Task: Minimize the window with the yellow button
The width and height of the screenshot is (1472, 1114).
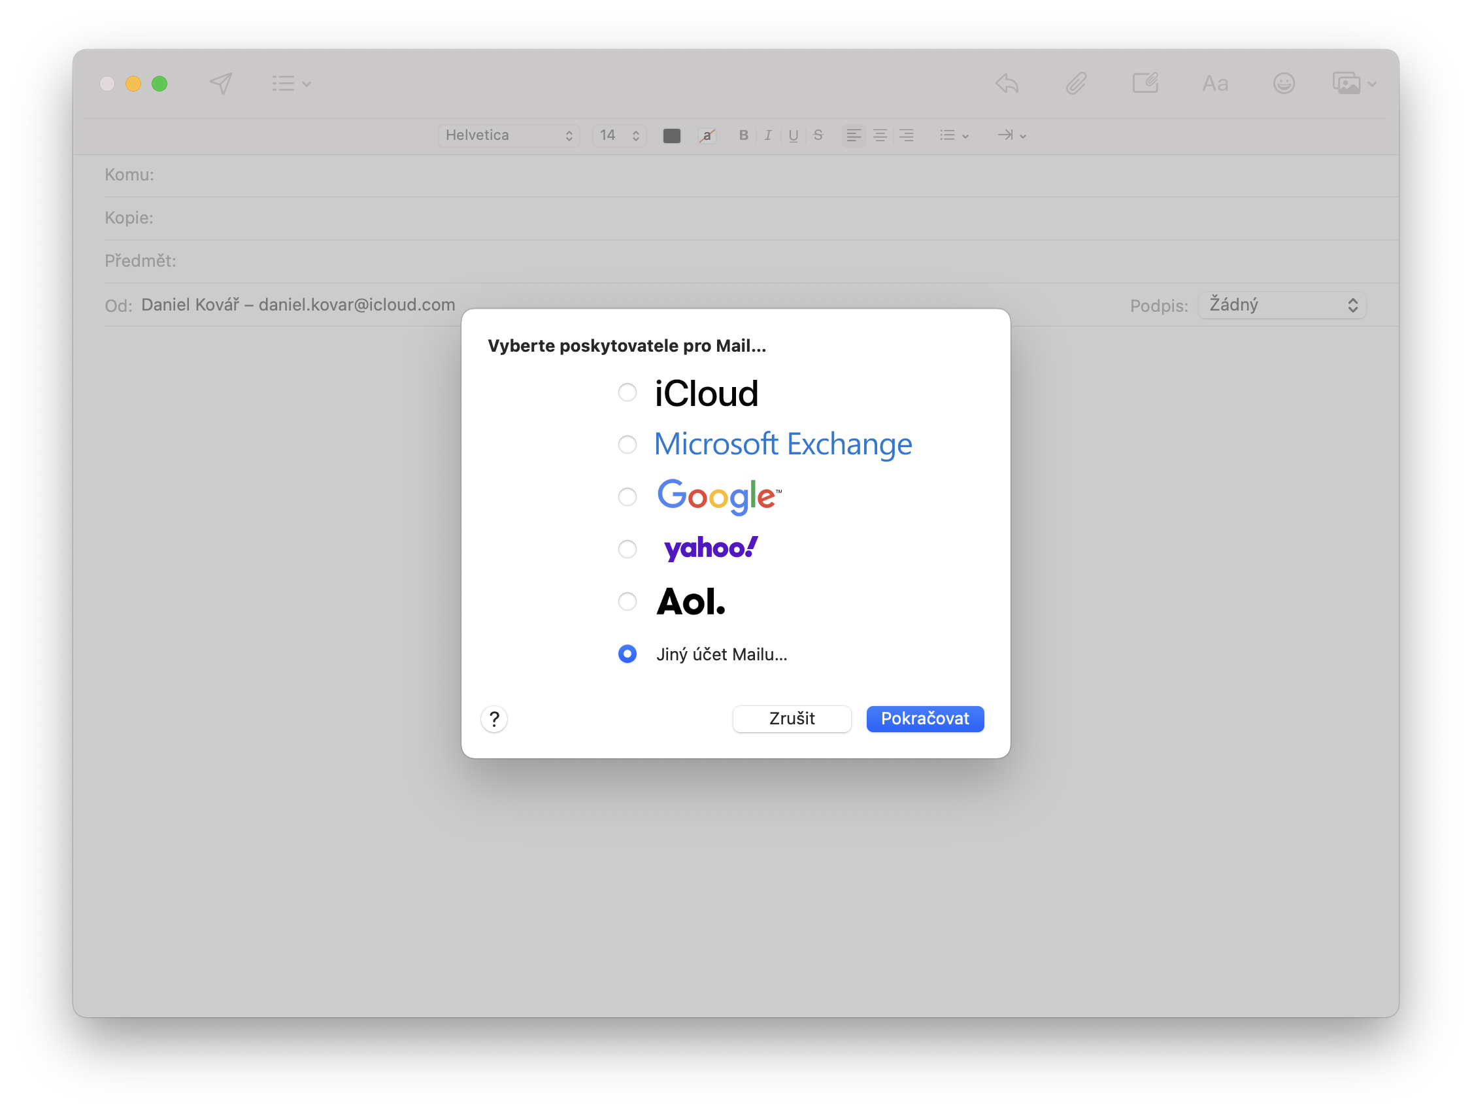Action: pyautogui.click(x=133, y=84)
